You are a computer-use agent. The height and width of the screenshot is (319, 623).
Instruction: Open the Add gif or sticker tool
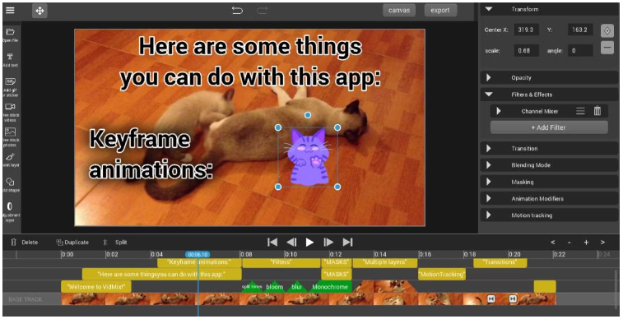pos(10,81)
